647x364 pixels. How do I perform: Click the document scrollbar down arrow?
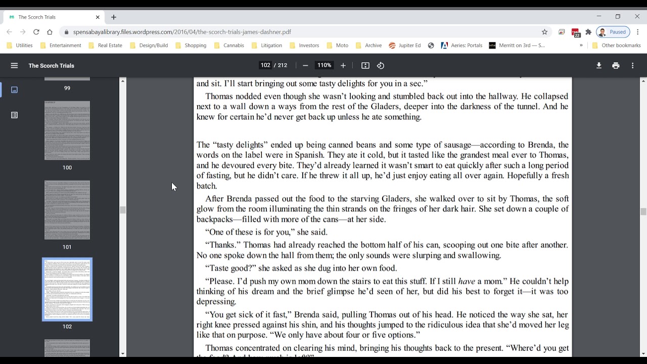[x=643, y=353]
